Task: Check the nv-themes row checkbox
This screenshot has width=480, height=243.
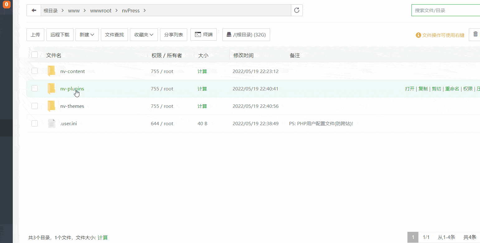Action: point(35,106)
